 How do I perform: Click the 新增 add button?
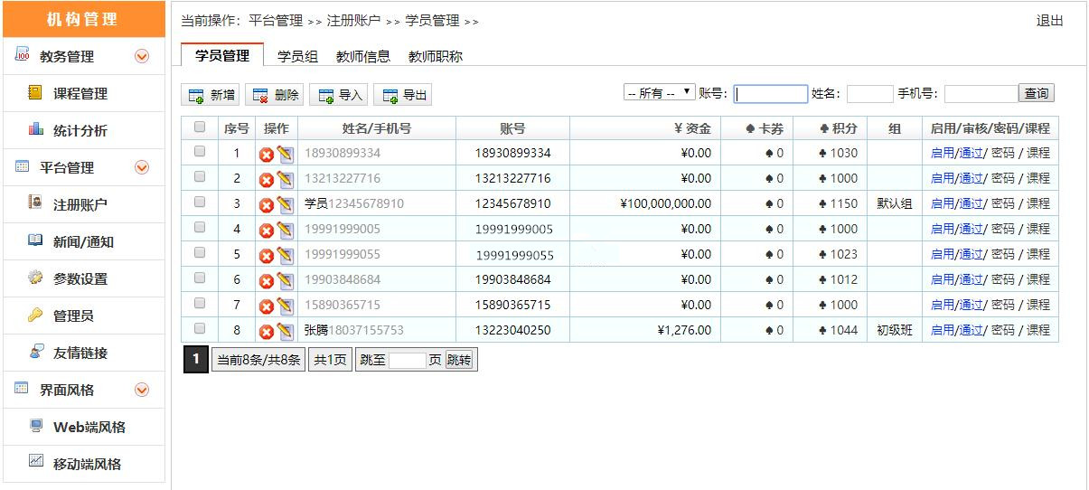click(x=211, y=95)
